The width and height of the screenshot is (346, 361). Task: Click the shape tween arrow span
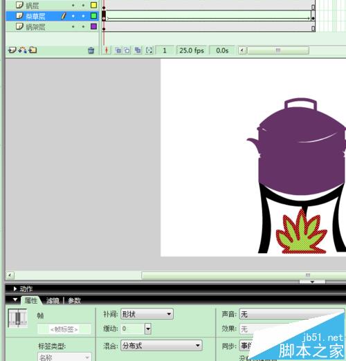[x=208, y=18]
